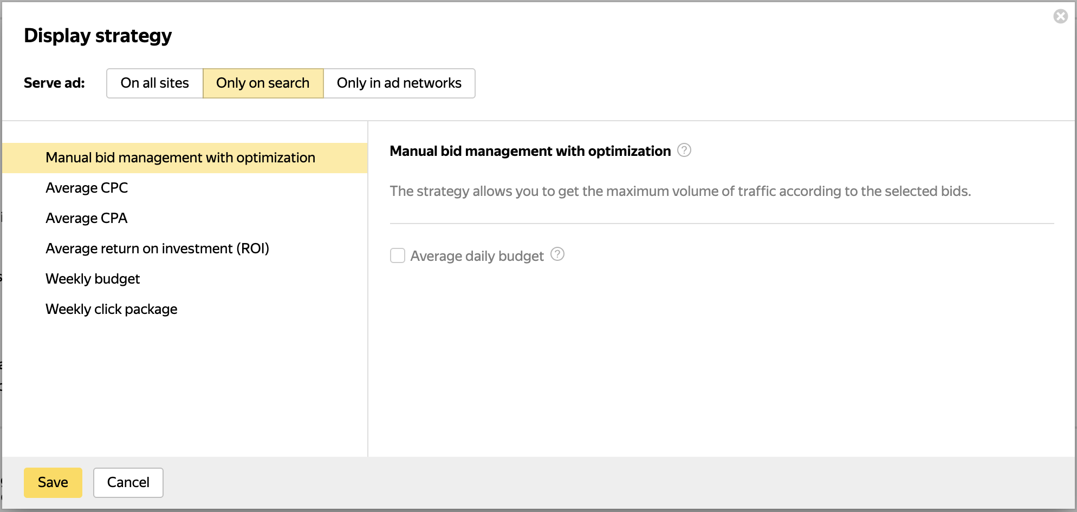Viewport: 1077px width, 512px height.
Task: Open the Weekly budget strategy
Action: point(93,279)
